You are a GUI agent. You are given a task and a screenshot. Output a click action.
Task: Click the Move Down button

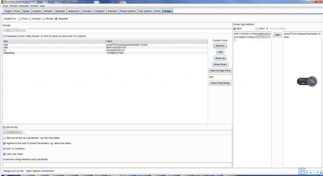(x=220, y=64)
